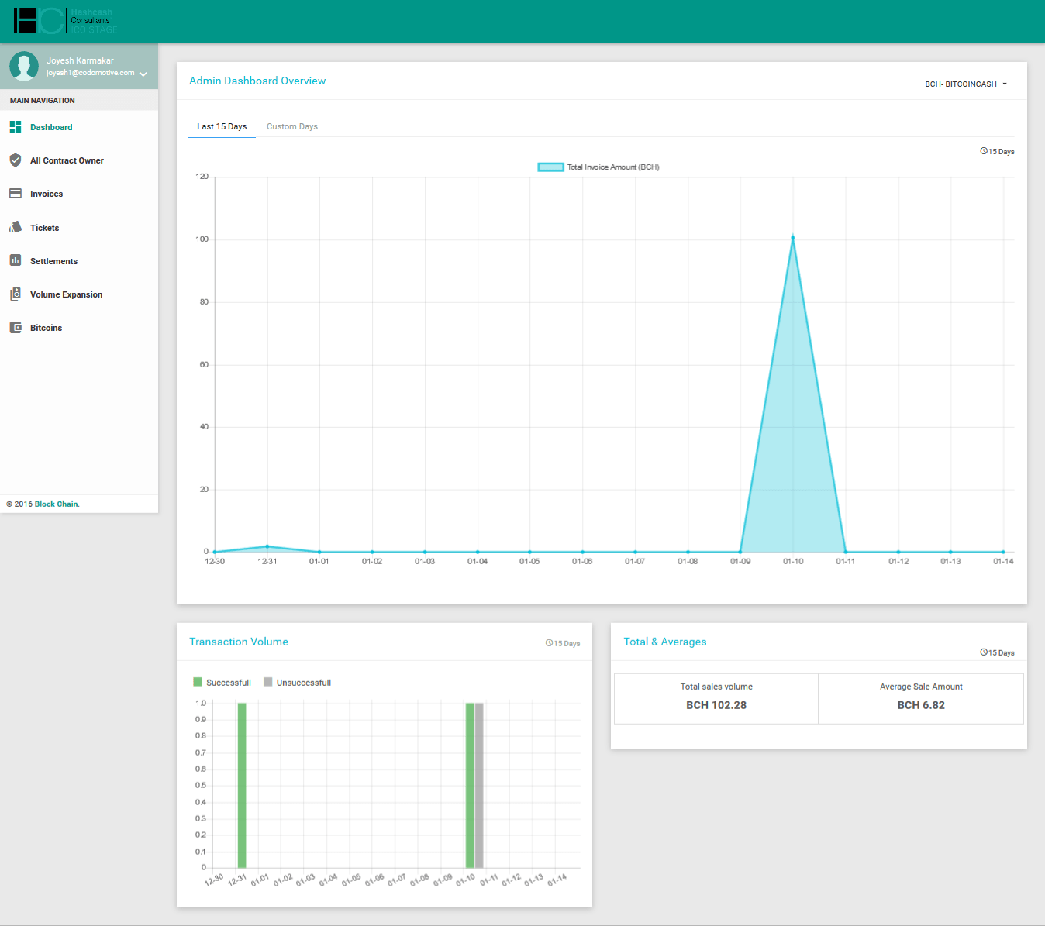Image resolution: width=1045 pixels, height=926 pixels.
Task: Click the green bar at 12-31
Action: tap(242, 785)
